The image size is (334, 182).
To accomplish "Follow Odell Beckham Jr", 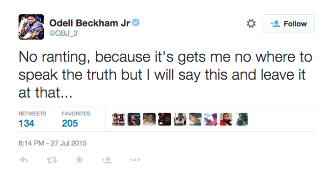I will (x=289, y=24).
